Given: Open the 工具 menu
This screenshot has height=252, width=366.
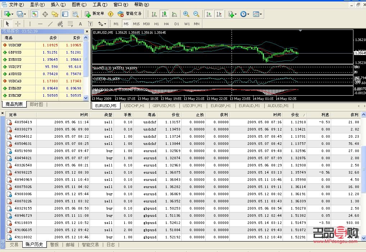Looking at the screenshot, I should coord(100,4).
